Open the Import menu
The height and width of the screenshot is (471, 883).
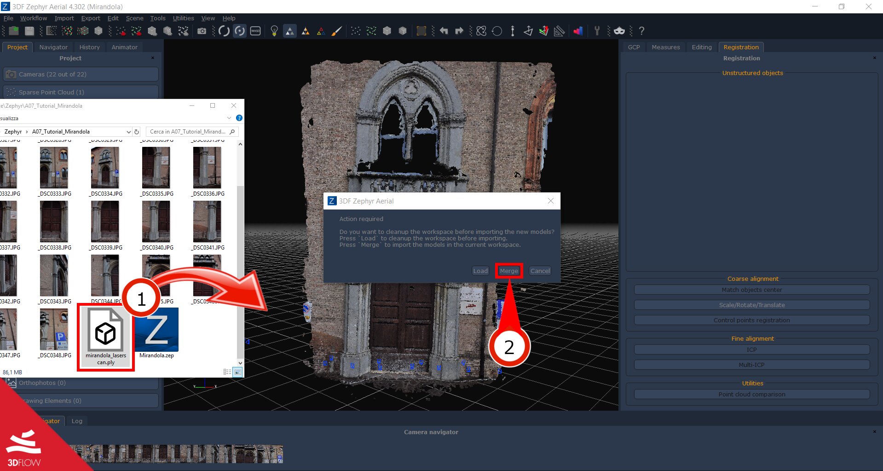64,18
